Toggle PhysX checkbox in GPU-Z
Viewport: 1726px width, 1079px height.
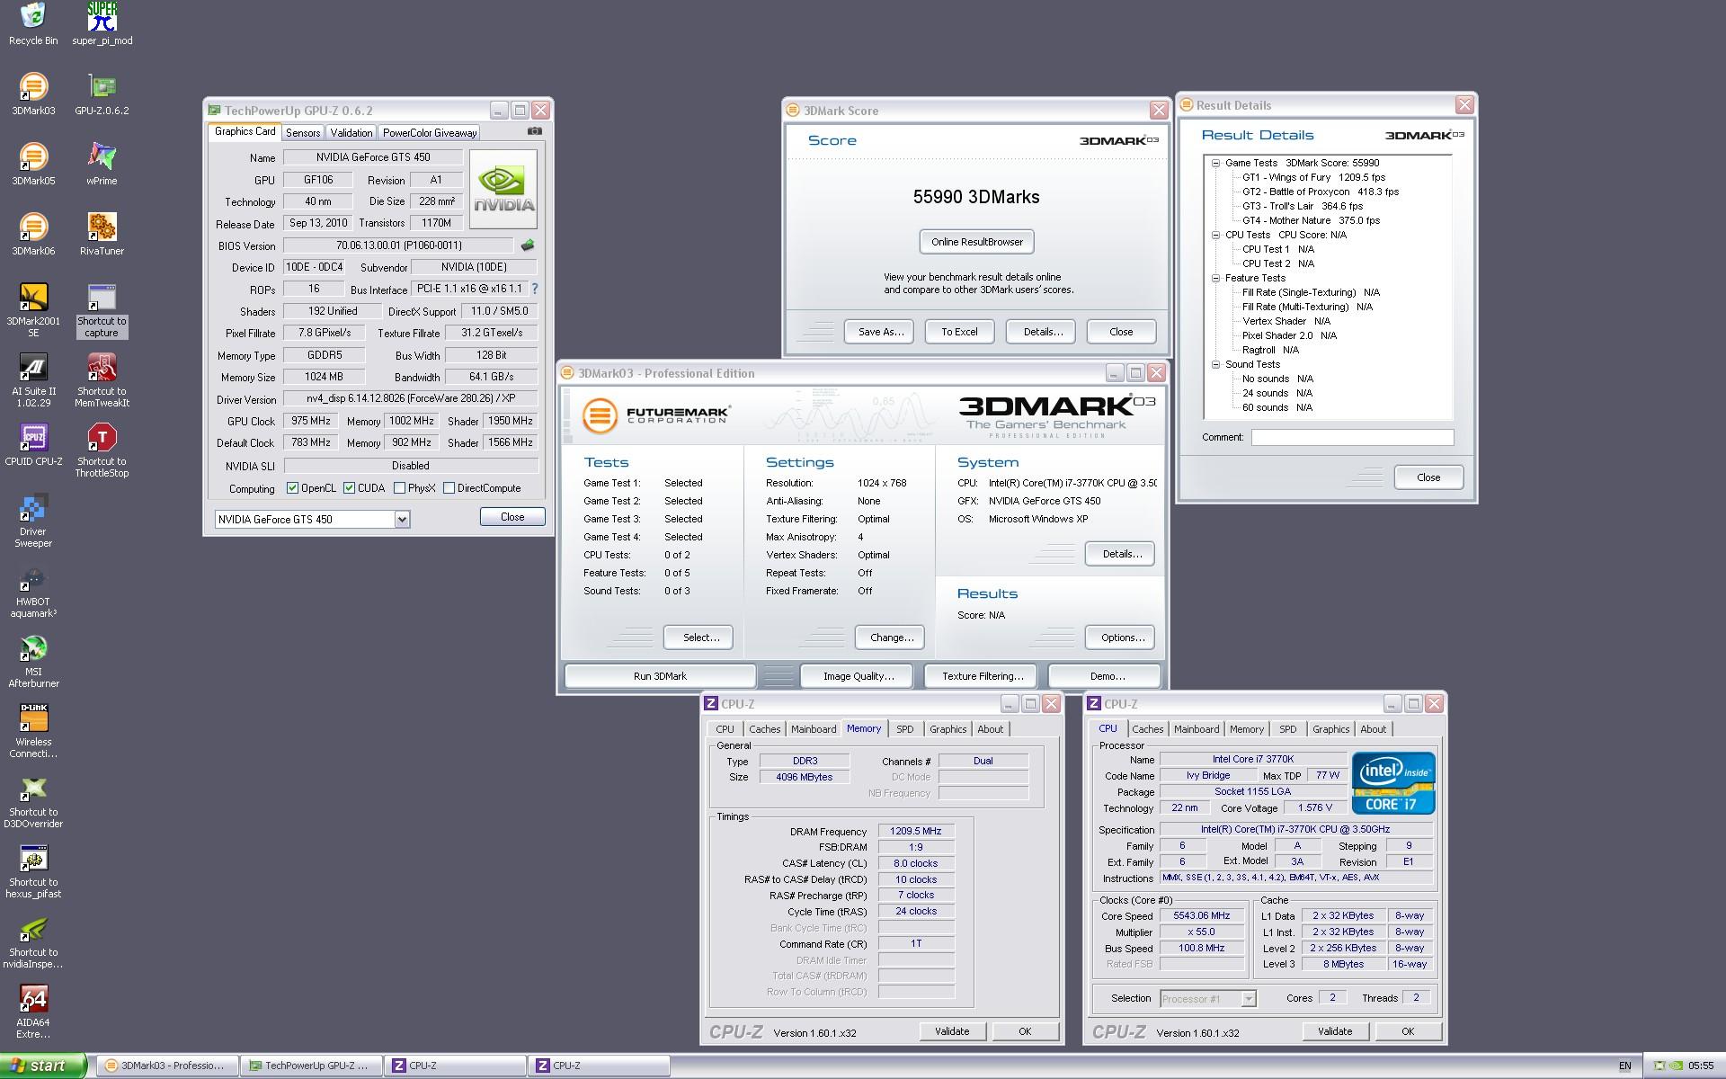pyautogui.click(x=399, y=488)
